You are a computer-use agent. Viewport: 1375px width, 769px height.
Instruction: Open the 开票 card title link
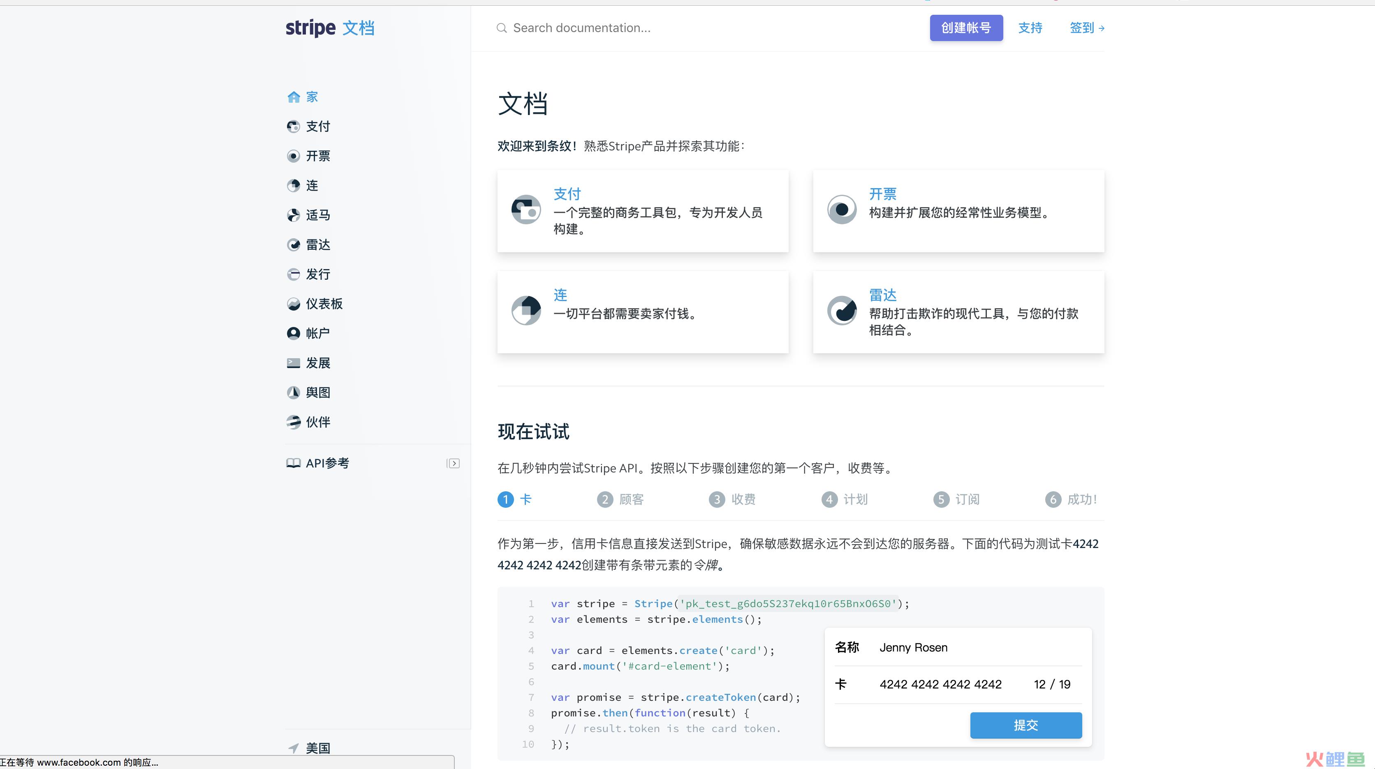(883, 194)
